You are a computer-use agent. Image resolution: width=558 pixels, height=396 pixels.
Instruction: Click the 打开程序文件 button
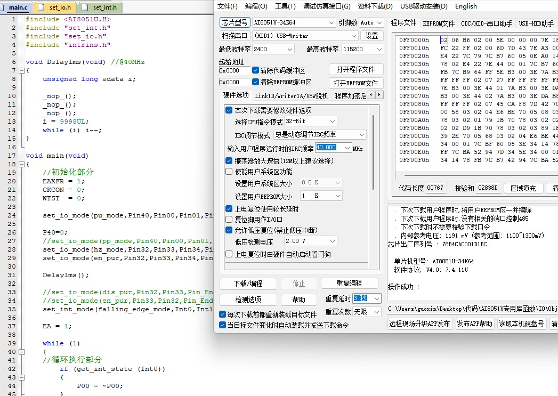click(x=355, y=69)
